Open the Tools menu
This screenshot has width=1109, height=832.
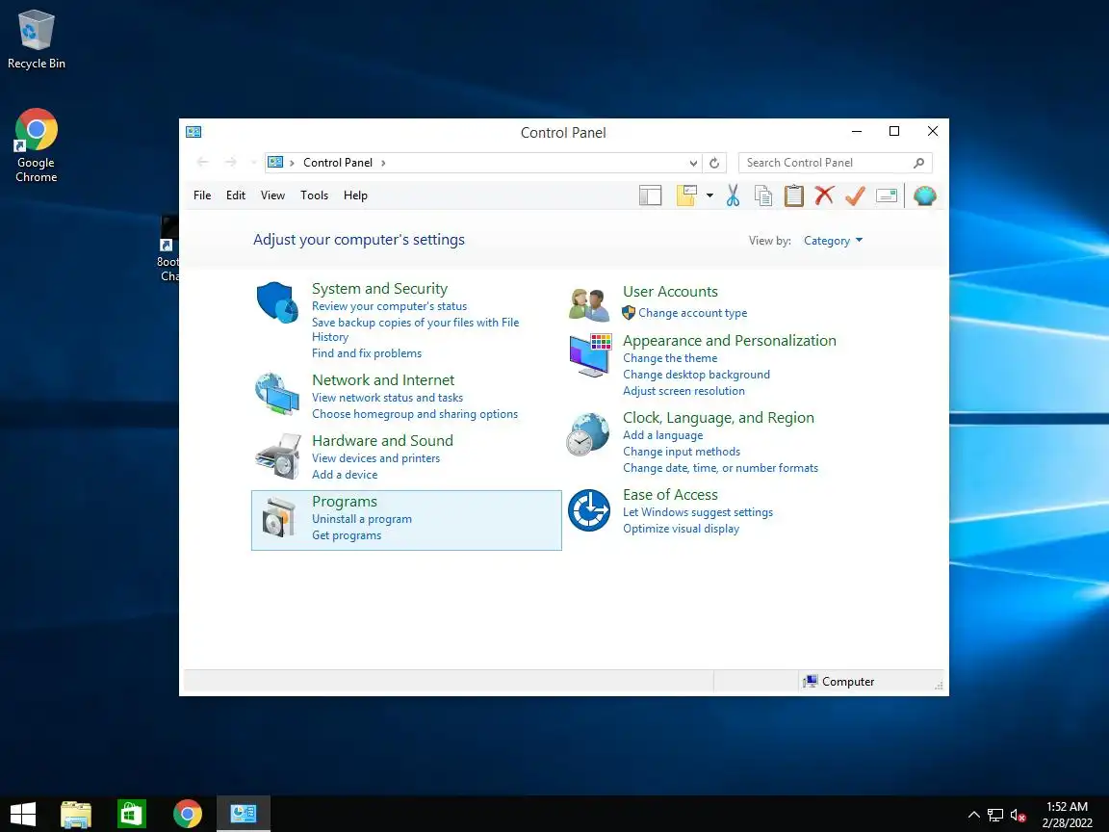[314, 195]
